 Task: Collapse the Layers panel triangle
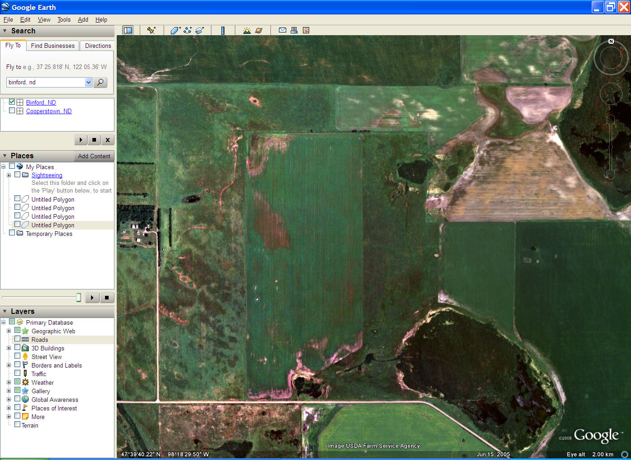(5, 311)
